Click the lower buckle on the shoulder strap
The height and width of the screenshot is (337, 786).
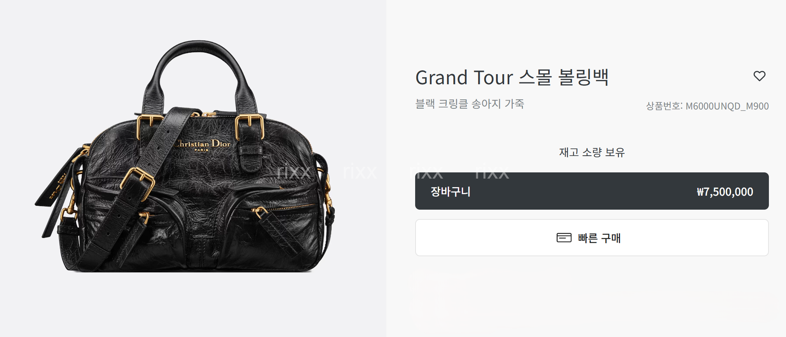click(138, 182)
